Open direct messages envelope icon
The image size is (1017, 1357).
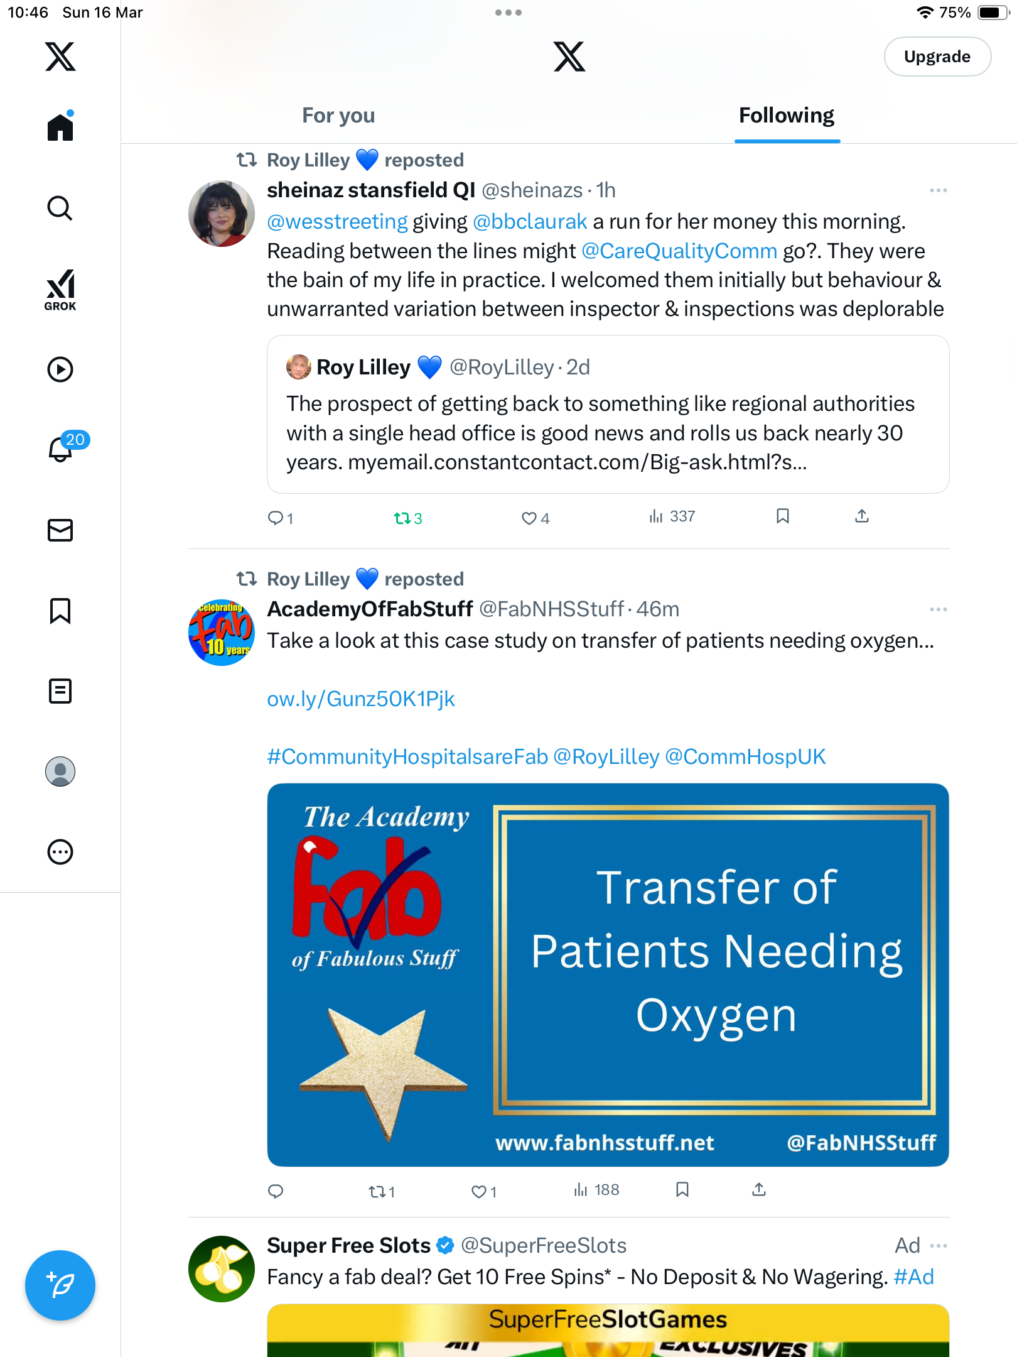[60, 530]
